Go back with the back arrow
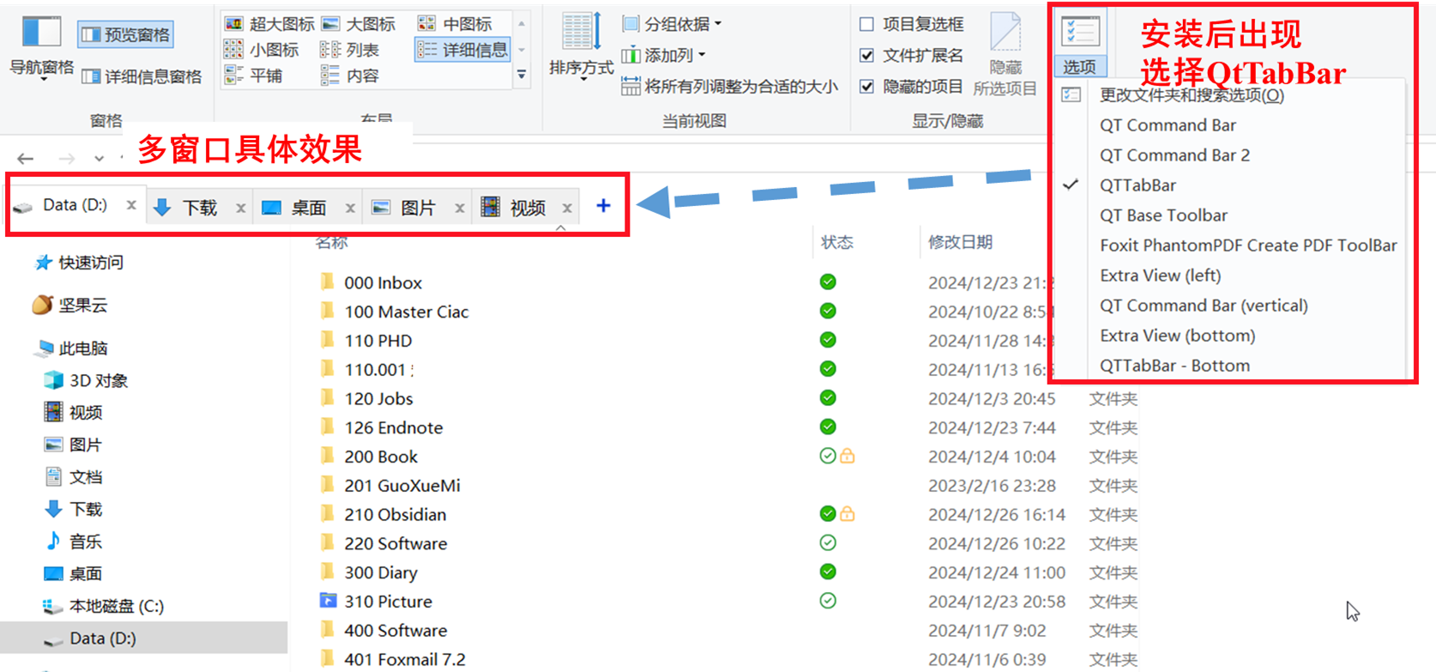 (26, 159)
